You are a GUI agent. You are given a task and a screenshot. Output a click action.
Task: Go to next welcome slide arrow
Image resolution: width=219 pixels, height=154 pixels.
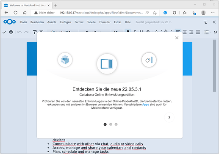click(x=169, y=117)
